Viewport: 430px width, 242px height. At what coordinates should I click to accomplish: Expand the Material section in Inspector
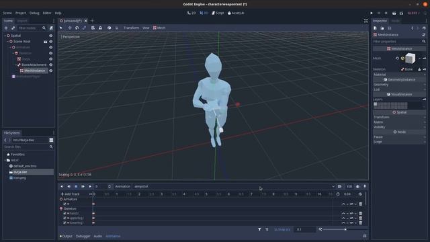(399, 75)
